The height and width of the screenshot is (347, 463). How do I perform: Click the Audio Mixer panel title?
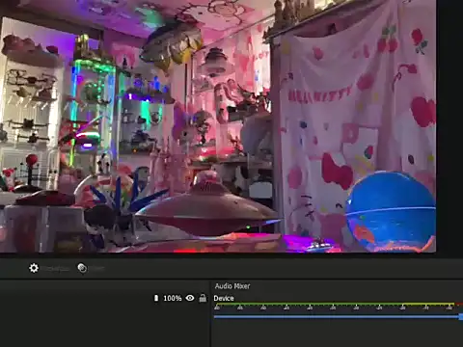coord(232,286)
